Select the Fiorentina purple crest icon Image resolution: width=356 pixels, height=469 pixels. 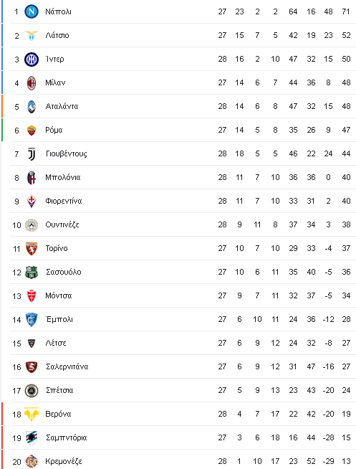32,202
